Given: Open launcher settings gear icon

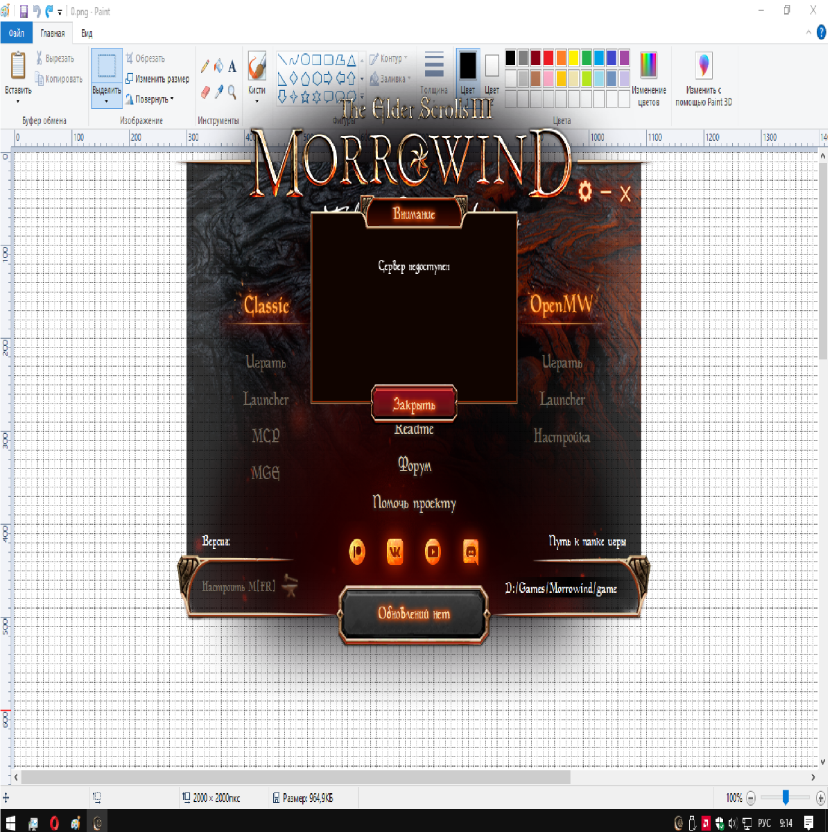Looking at the screenshot, I should tap(585, 191).
